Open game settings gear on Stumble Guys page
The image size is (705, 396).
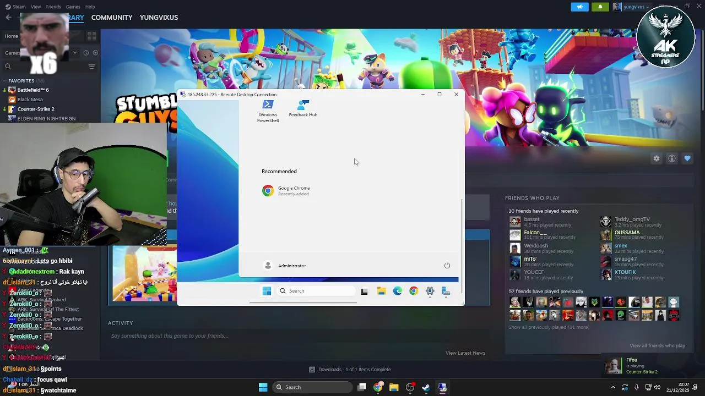coord(657,158)
